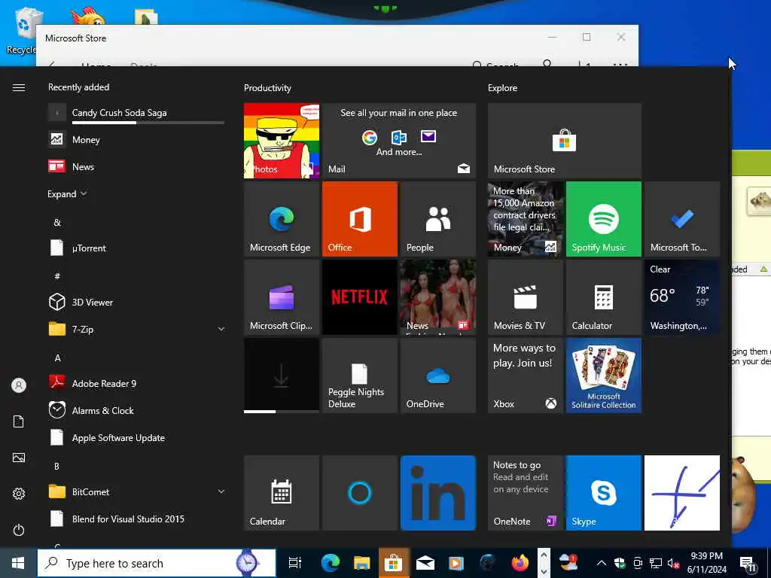Viewport: 771px width, 578px height.
Task: Open File Explorer from taskbar
Action: [362, 563]
